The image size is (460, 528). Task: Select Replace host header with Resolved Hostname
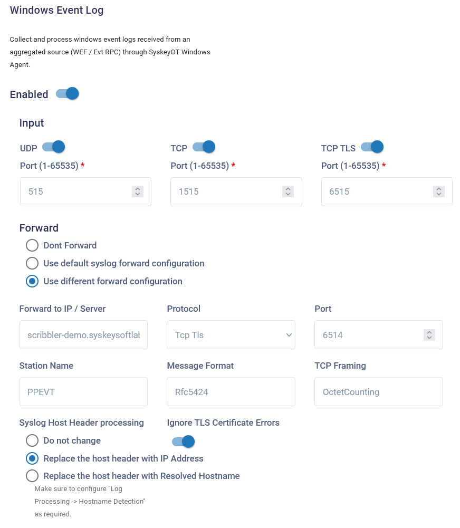click(x=32, y=476)
